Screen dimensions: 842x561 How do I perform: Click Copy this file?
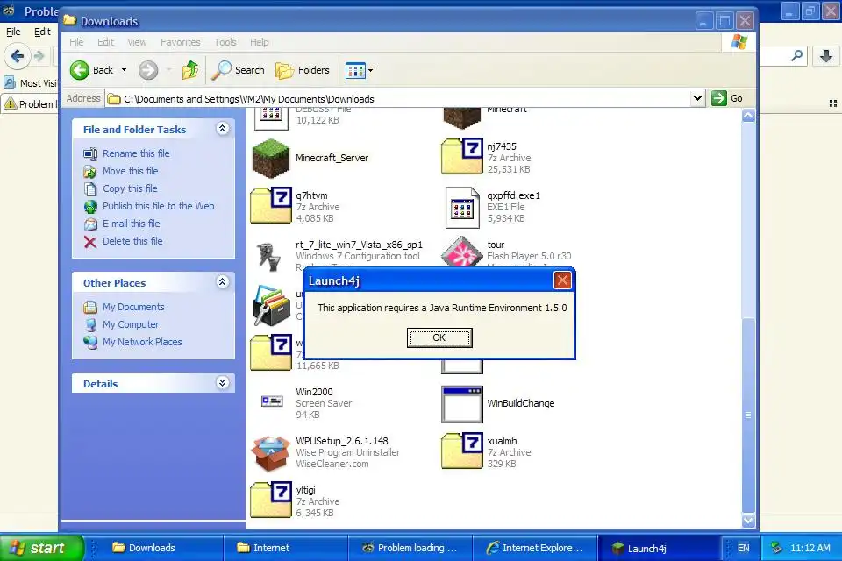(130, 188)
